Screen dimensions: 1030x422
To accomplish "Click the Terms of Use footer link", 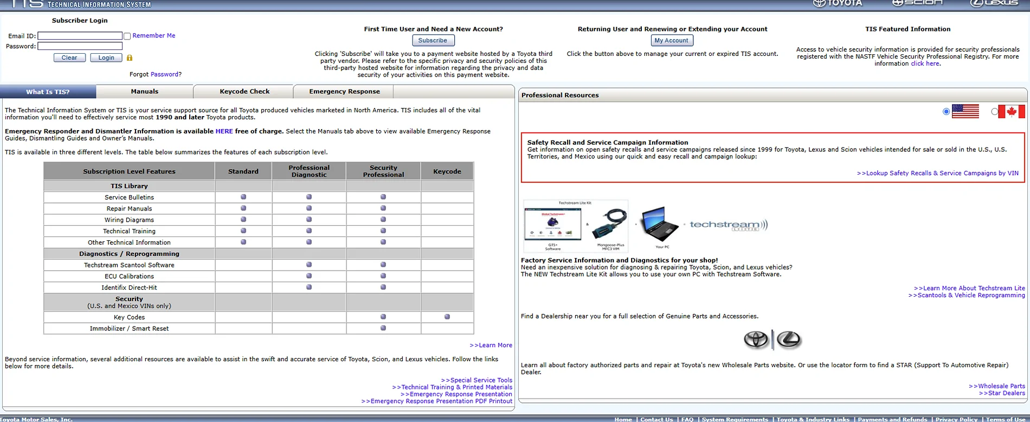I will 1006,419.
